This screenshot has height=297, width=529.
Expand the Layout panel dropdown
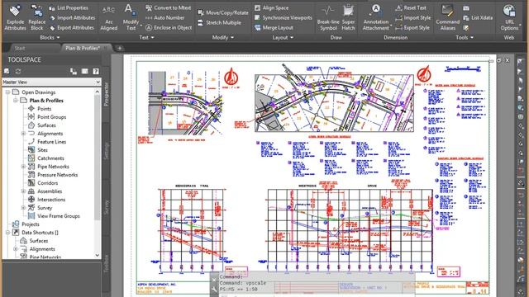(283, 37)
